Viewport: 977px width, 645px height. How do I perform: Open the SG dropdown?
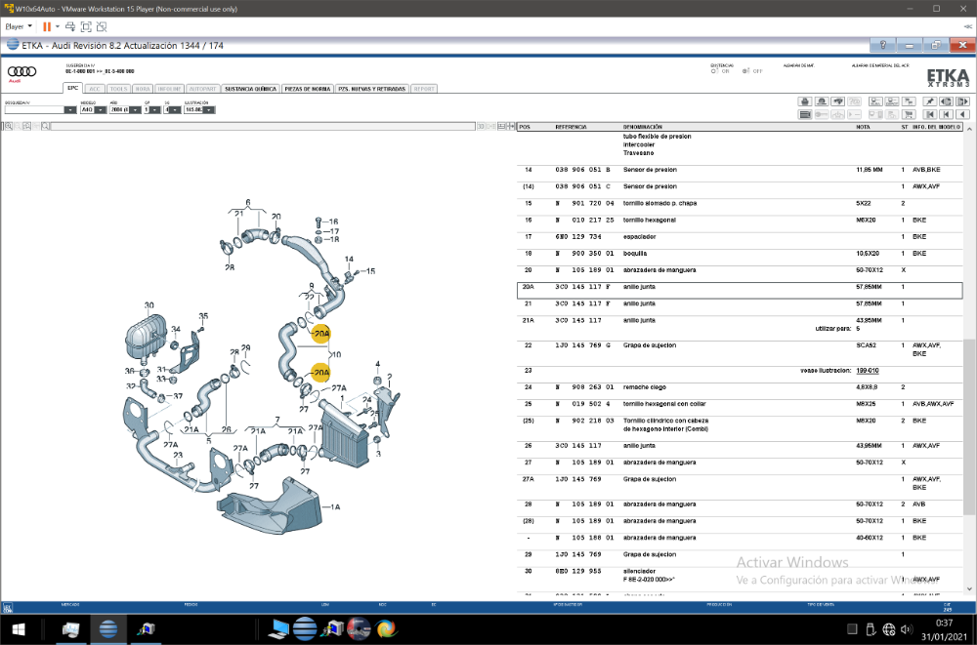coord(175,110)
